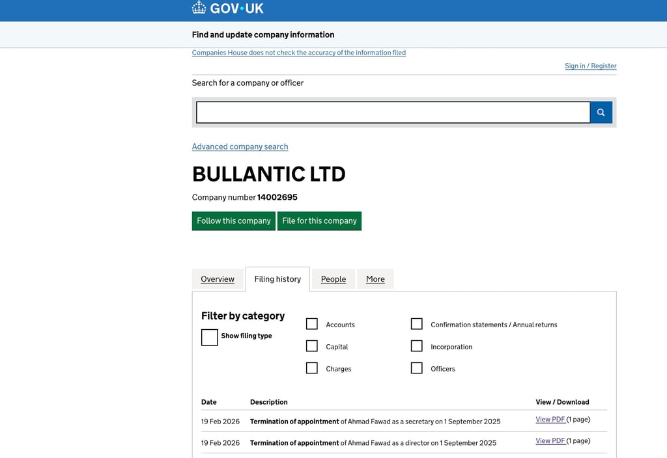Image resolution: width=667 pixels, height=458 pixels.
Task: Click File for this company button
Action: click(x=319, y=221)
